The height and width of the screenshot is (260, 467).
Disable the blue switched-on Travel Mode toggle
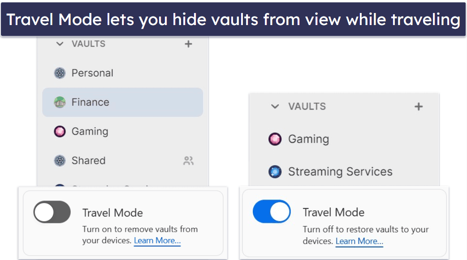(x=272, y=212)
